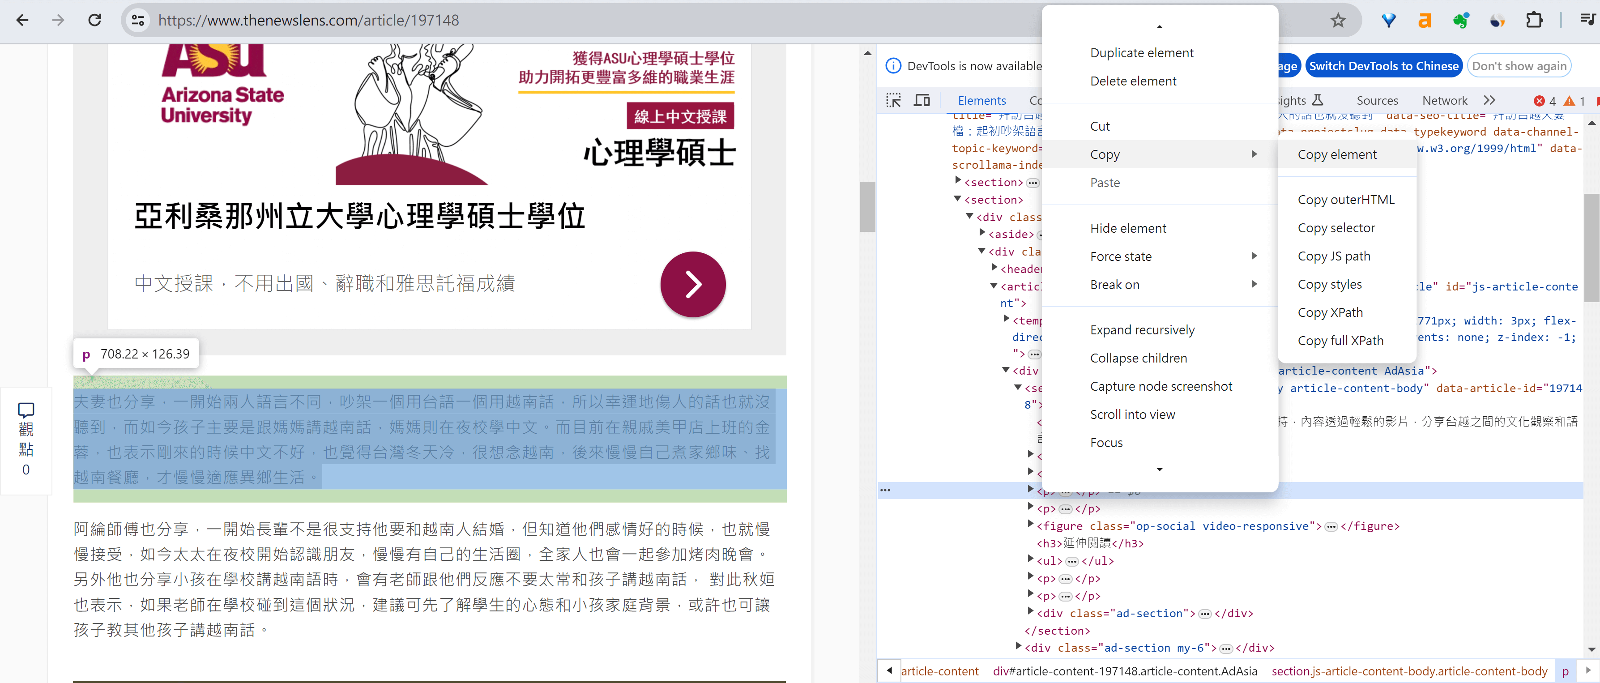
Task: Click the browser reload icon
Action: coord(94,20)
